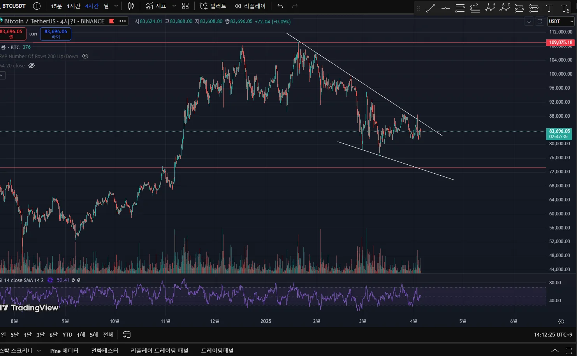
Task: Toggle visibility of VRVP indicator
Action: click(x=85, y=56)
